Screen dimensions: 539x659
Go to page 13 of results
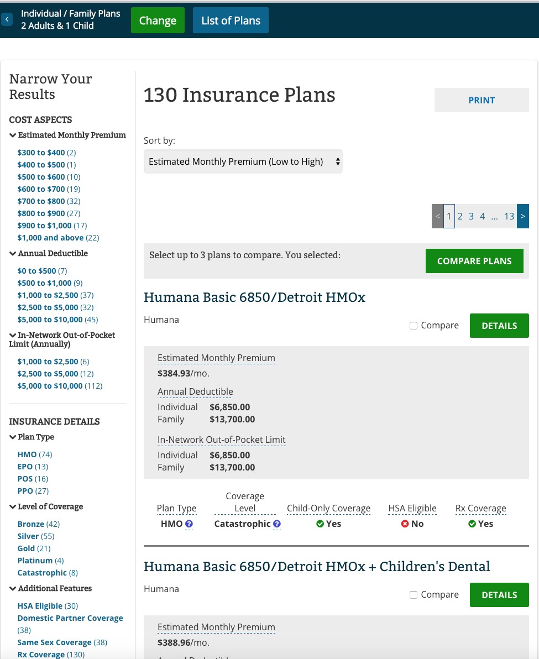point(509,216)
